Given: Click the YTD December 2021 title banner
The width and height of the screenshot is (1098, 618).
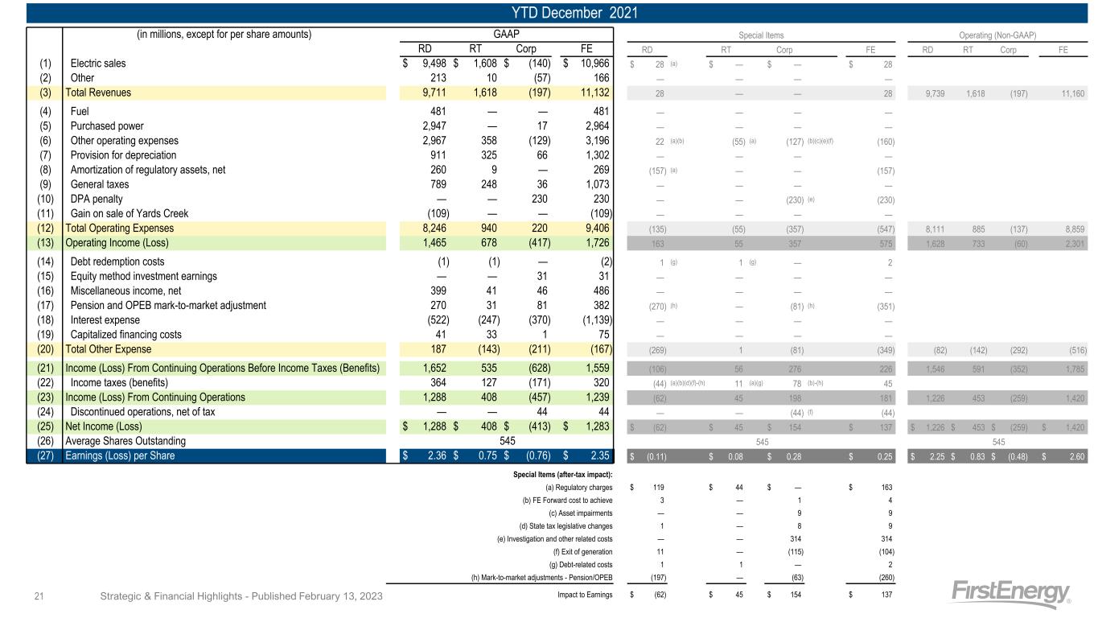Looking at the screenshot, I should (x=549, y=13).
